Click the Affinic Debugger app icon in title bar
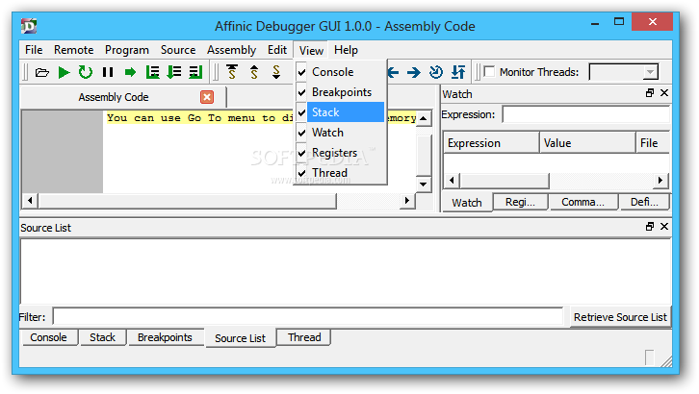699x394 pixels. click(29, 26)
